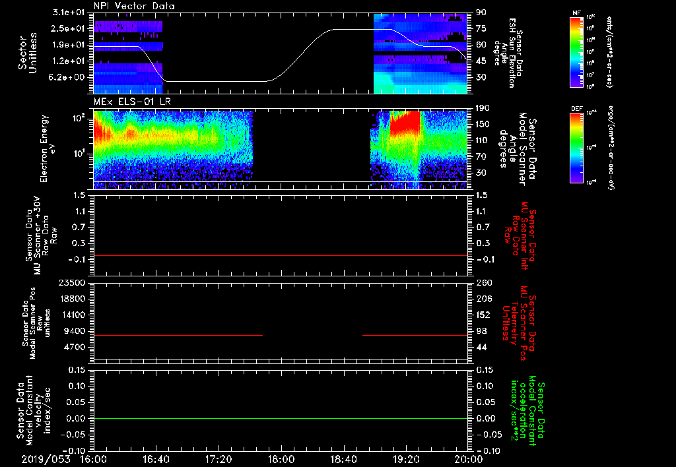Select the intense red burst in ELS spectrogram
This screenshot has width=676, height=467.
405,123
